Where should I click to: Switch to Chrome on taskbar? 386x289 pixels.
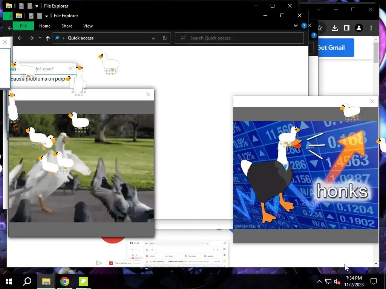(x=64, y=281)
